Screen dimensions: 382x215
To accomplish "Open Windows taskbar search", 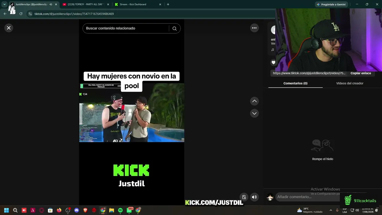I will [x=15, y=210].
